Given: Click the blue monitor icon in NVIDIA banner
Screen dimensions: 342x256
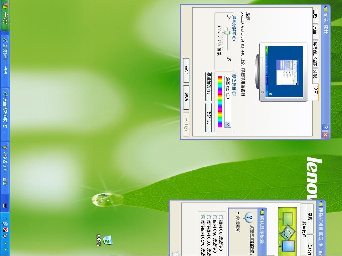Looking at the screenshot, I should [288, 246].
